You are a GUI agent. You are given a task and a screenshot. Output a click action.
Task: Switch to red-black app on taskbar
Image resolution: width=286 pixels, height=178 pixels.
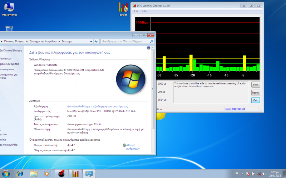pyautogui.click(x=61, y=174)
